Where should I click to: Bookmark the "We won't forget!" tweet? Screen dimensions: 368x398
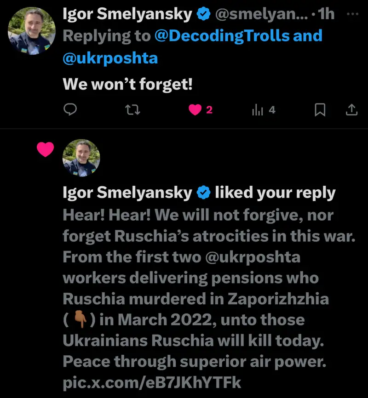coord(320,110)
